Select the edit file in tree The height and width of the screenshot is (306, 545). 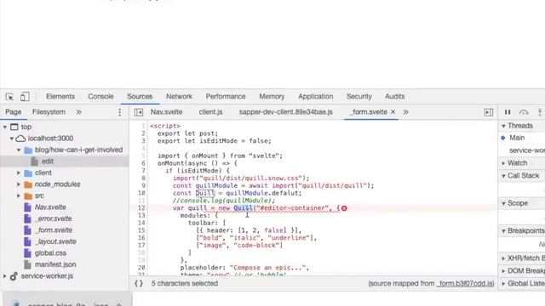48,161
